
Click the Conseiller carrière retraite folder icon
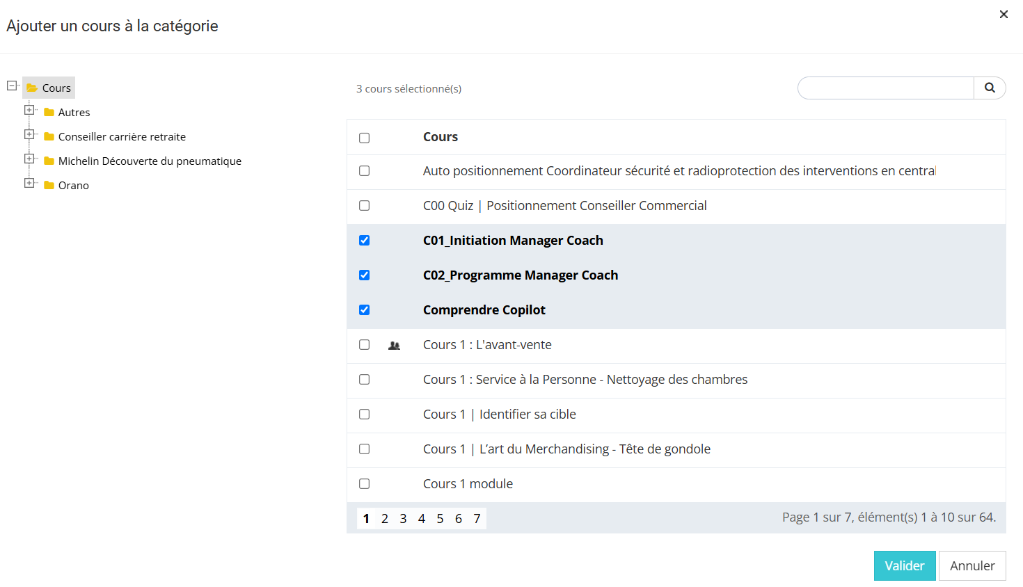click(49, 137)
